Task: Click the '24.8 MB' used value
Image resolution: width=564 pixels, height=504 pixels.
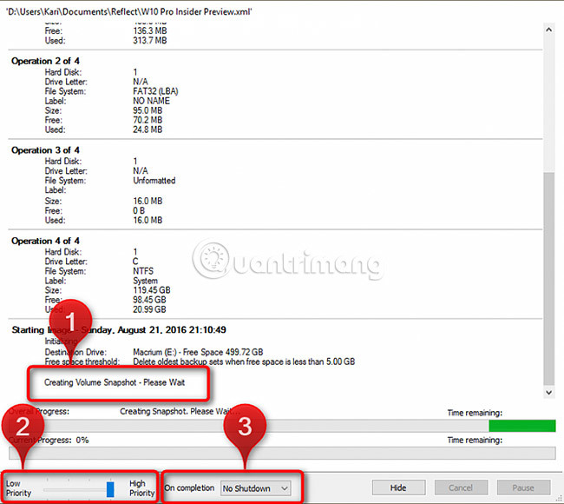Action: [148, 129]
